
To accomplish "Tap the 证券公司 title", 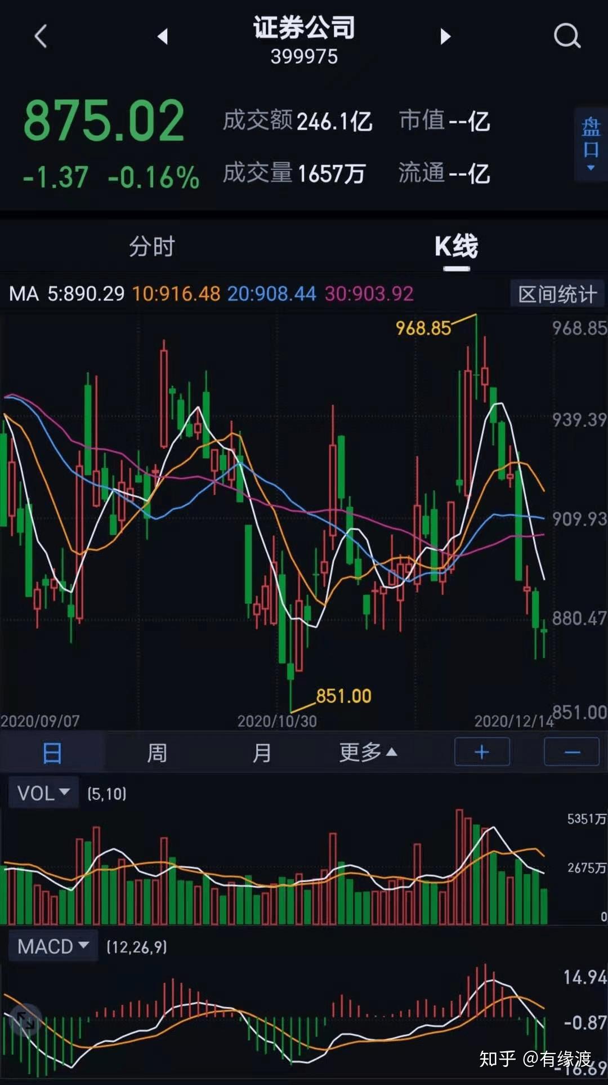I will click(x=304, y=27).
